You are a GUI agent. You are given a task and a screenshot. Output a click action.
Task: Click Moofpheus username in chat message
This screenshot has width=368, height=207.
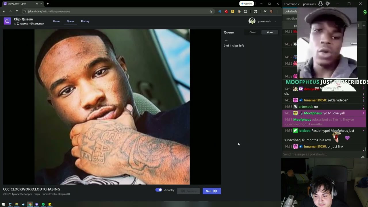tap(313, 113)
